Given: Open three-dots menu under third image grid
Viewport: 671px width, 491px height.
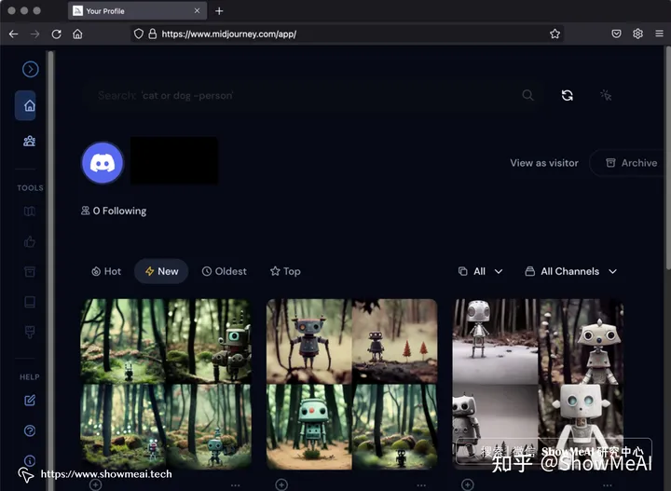Looking at the screenshot, I should coord(607,485).
